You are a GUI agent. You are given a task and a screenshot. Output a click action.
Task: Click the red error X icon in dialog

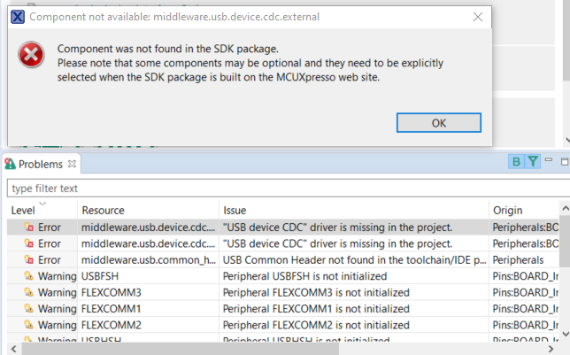pyautogui.click(x=31, y=55)
